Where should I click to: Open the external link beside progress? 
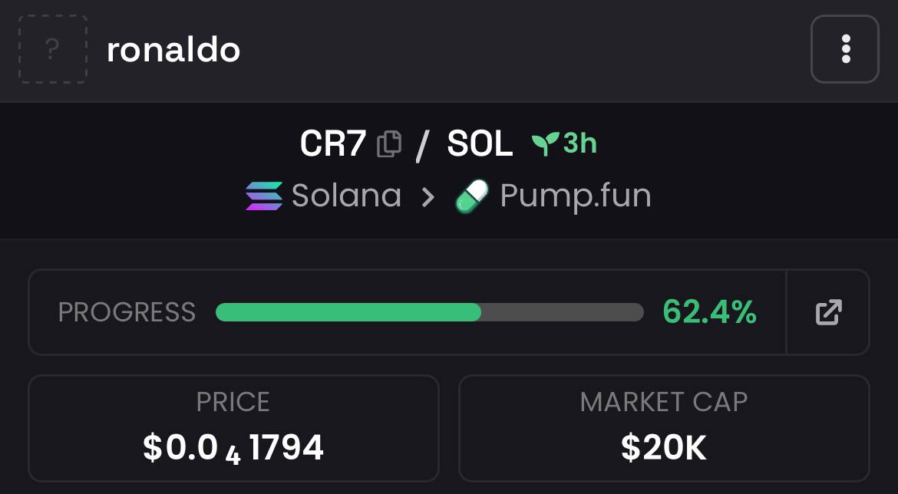pyautogui.click(x=829, y=312)
